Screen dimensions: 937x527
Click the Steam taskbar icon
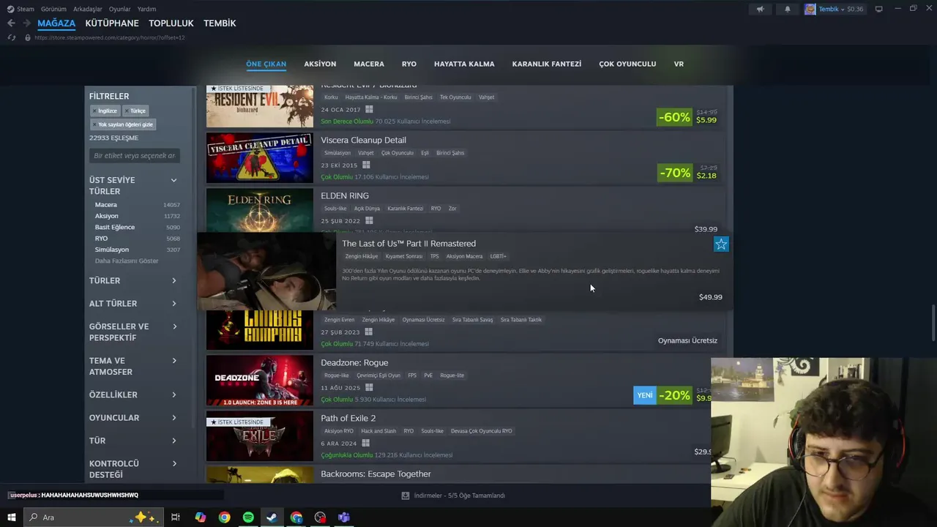tap(272, 517)
